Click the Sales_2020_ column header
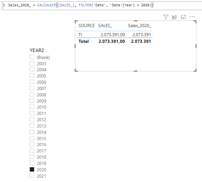Screen dimensions: 202x182 pos(139,26)
